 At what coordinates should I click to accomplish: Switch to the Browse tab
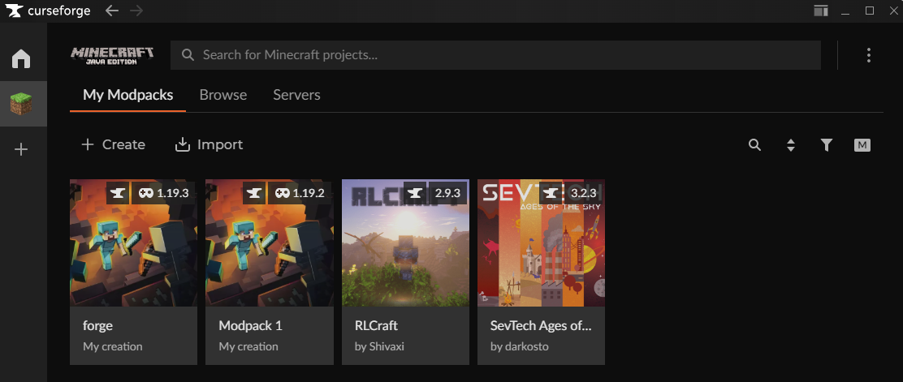[223, 95]
